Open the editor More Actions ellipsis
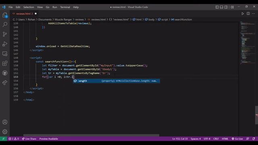The height and width of the screenshot is (145, 258). [254, 14]
